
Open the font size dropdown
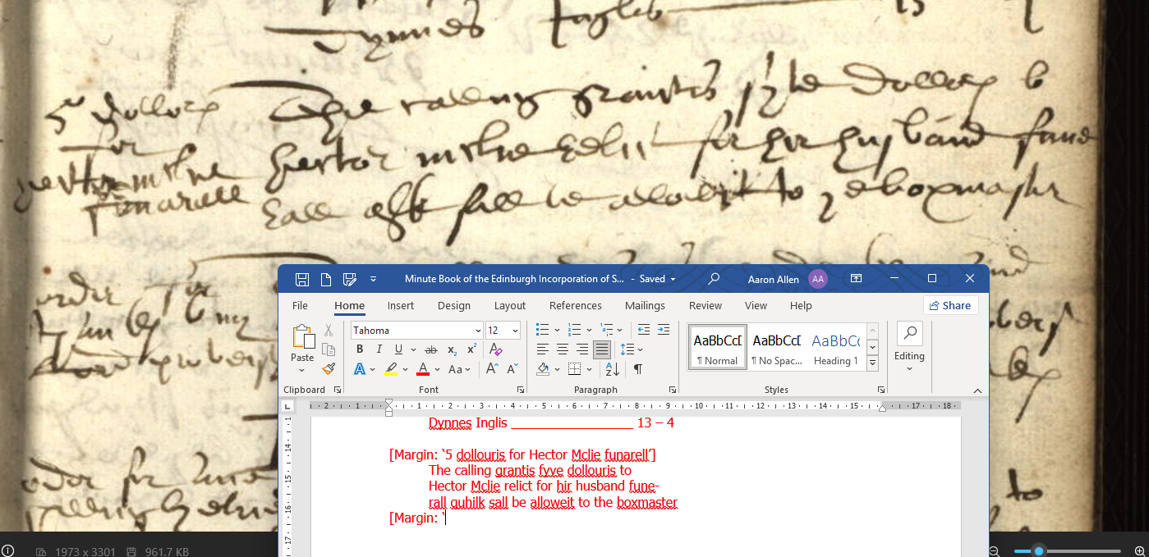pos(515,331)
